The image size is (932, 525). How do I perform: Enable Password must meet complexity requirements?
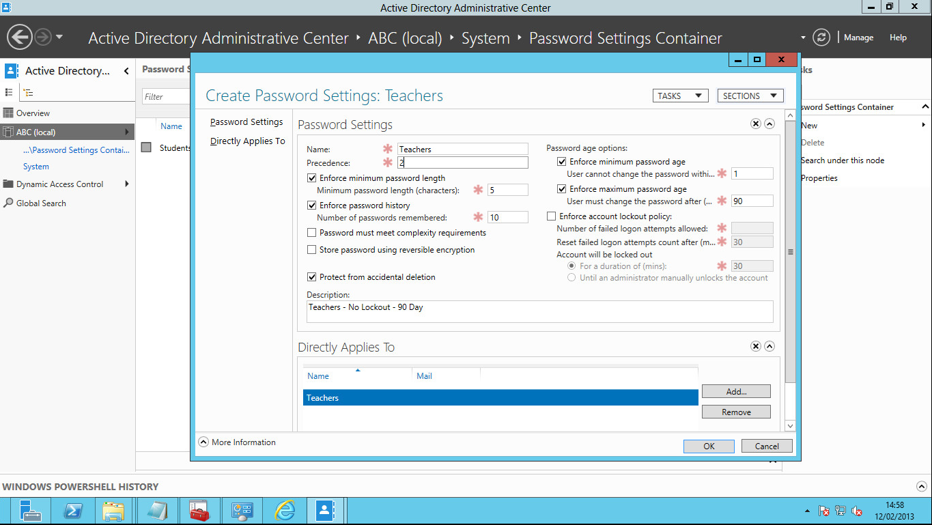click(x=312, y=233)
